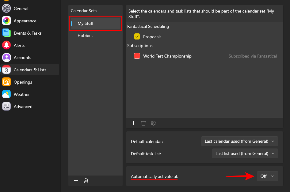Toggle the World Test Championship checkbox

tap(137, 56)
